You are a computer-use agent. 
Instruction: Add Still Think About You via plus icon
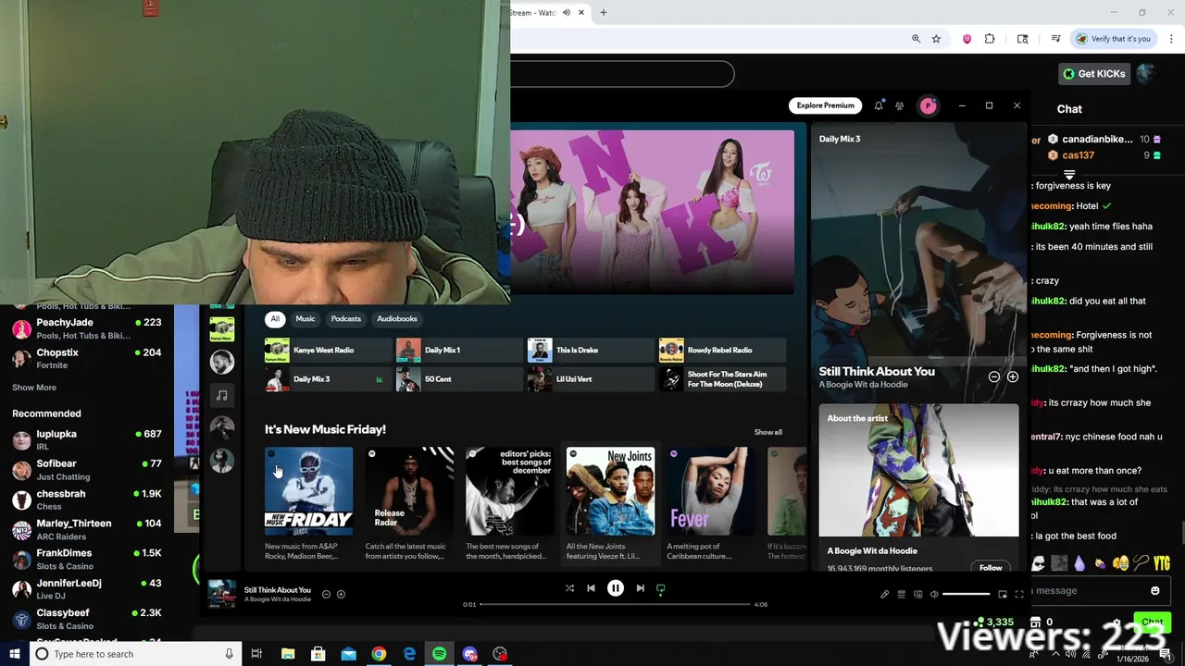pos(1013,376)
